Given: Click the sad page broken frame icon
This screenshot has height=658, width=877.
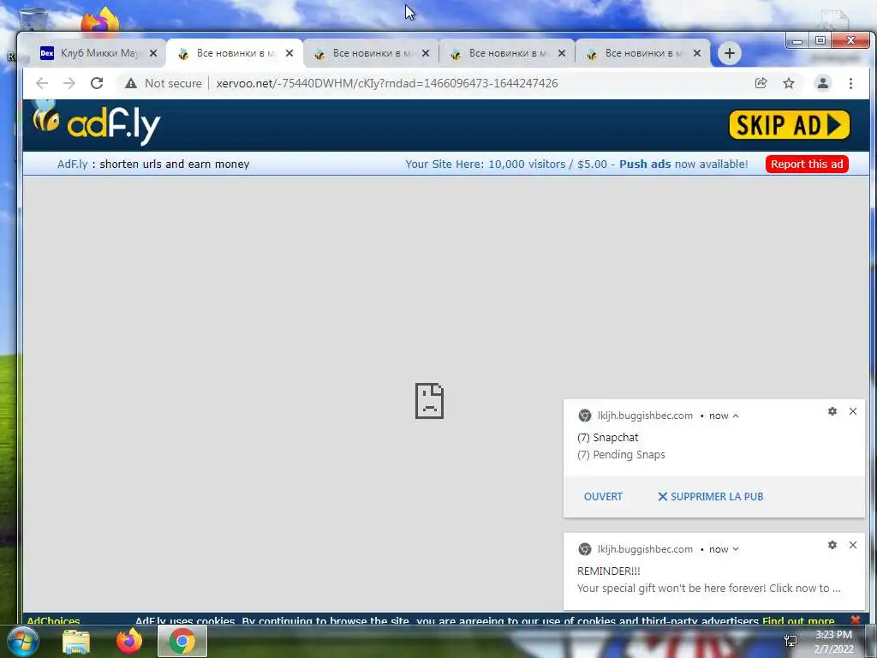Looking at the screenshot, I should 430,401.
